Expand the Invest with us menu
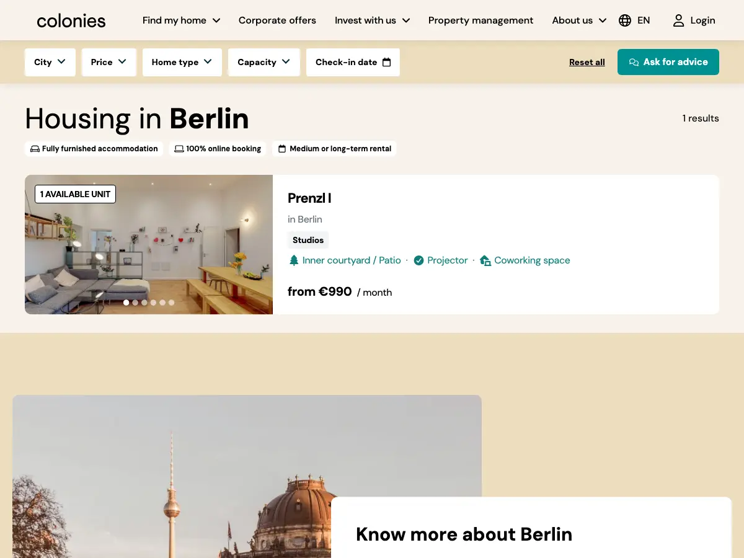The width and height of the screenshot is (744, 558). point(373,20)
